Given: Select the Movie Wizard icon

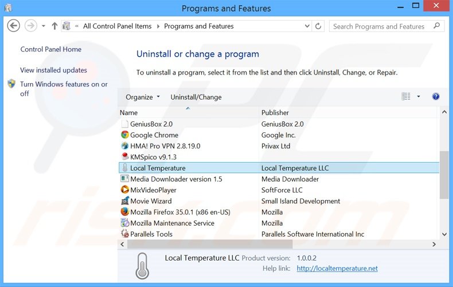Looking at the screenshot, I should 125,200.
